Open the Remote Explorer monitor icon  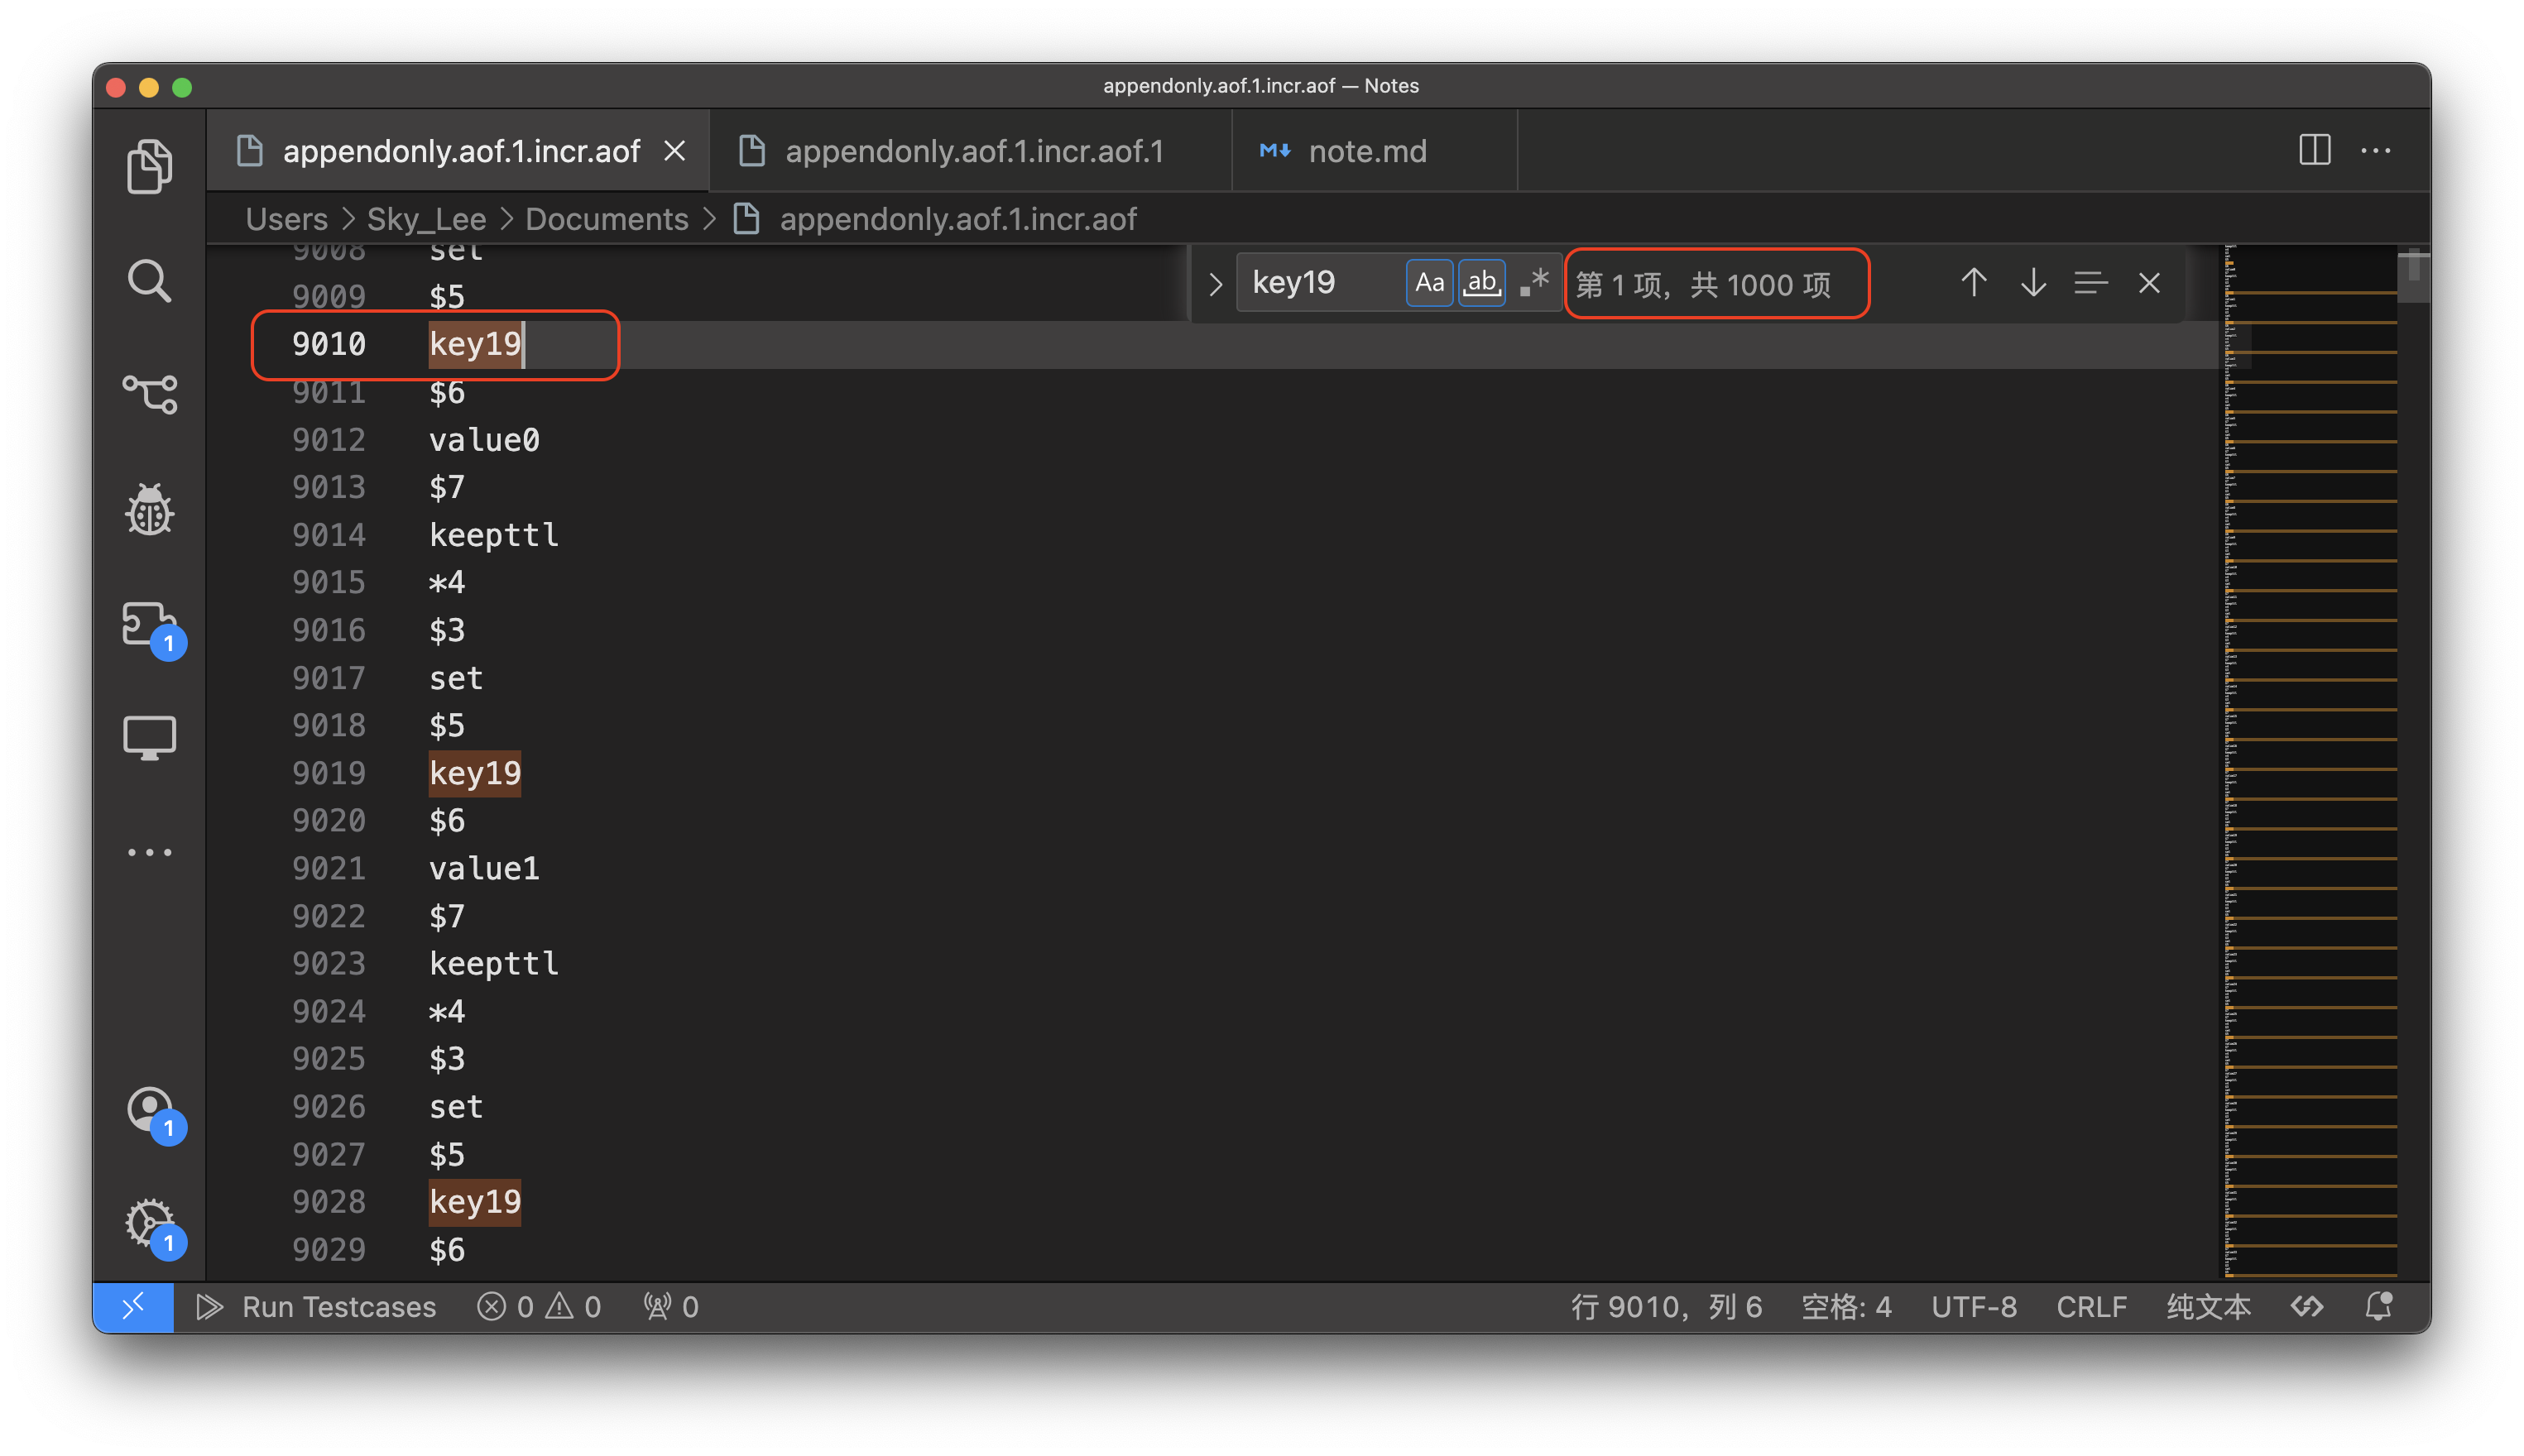[x=149, y=737]
